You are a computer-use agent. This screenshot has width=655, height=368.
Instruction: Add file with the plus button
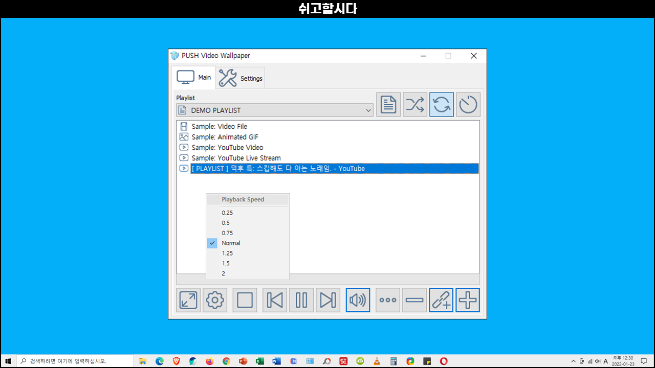(468, 300)
